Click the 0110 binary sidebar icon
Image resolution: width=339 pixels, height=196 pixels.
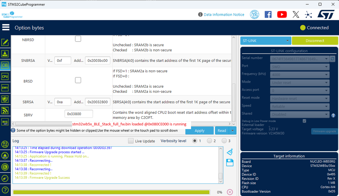(x=5, y=144)
